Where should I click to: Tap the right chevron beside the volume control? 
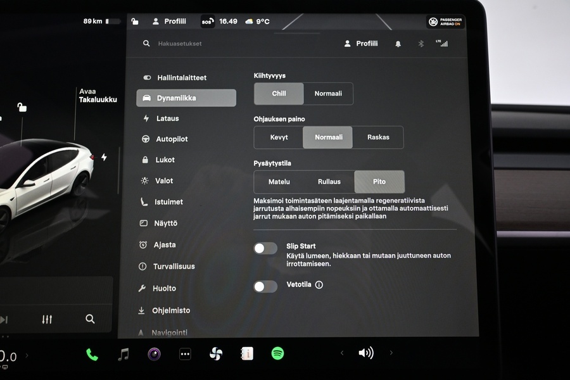point(391,353)
